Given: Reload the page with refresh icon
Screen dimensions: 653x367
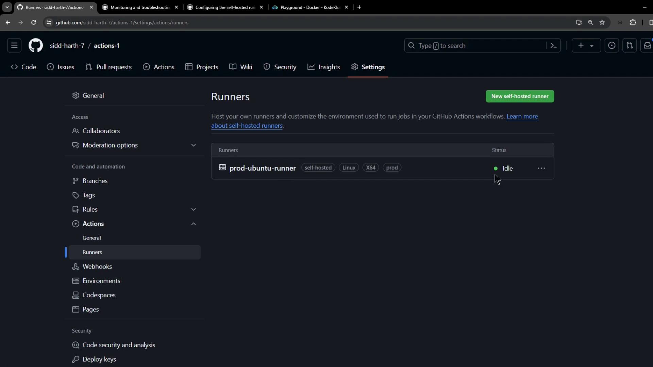Looking at the screenshot, I should (33, 22).
